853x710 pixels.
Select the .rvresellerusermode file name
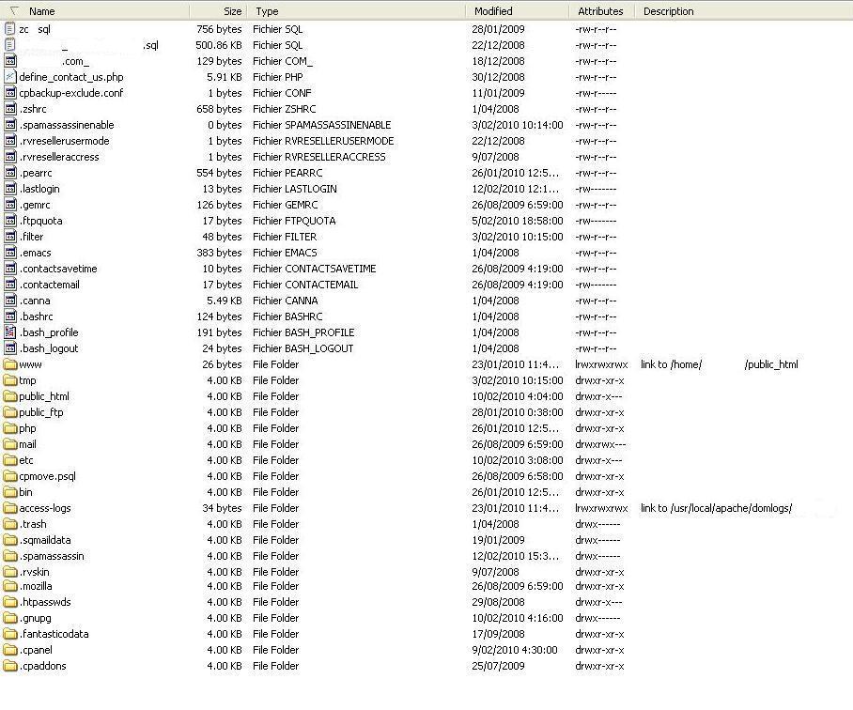(64, 141)
